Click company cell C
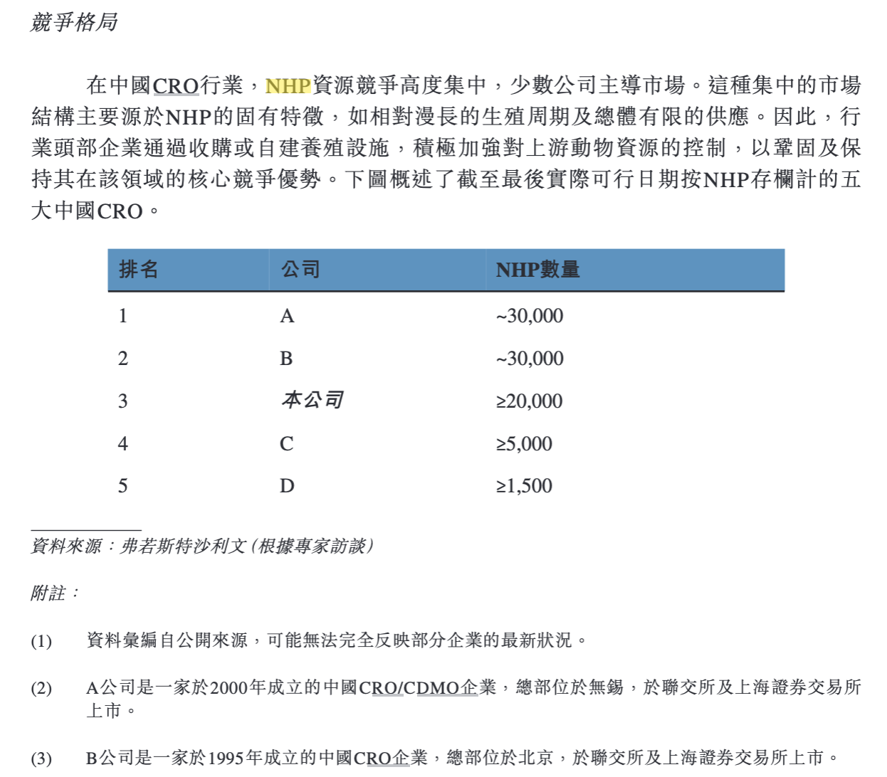The width and height of the screenshot is (887, 777). click(x=286, y=443)
